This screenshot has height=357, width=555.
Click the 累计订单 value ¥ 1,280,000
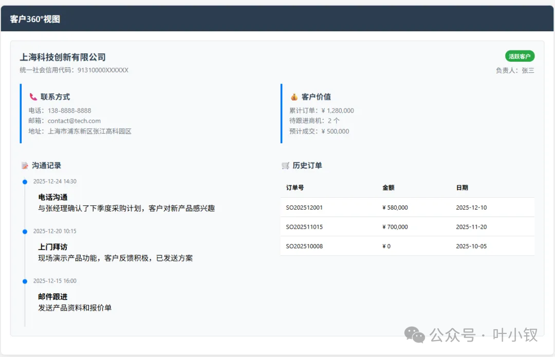(338, 111)
